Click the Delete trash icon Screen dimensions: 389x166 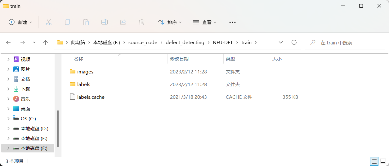tap(142, 22)
